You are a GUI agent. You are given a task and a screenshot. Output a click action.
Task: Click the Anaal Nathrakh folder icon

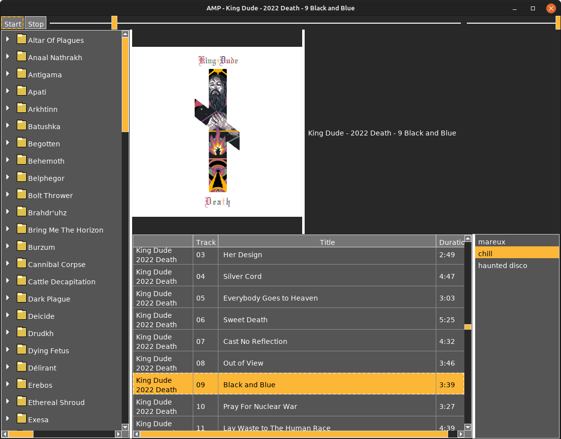coord(22,56)
